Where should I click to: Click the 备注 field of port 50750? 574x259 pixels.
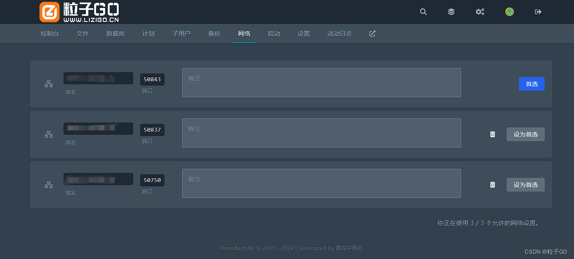point(322,183)
